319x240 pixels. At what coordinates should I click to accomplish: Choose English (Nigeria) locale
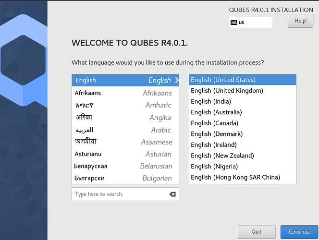[x=243, y=167]
